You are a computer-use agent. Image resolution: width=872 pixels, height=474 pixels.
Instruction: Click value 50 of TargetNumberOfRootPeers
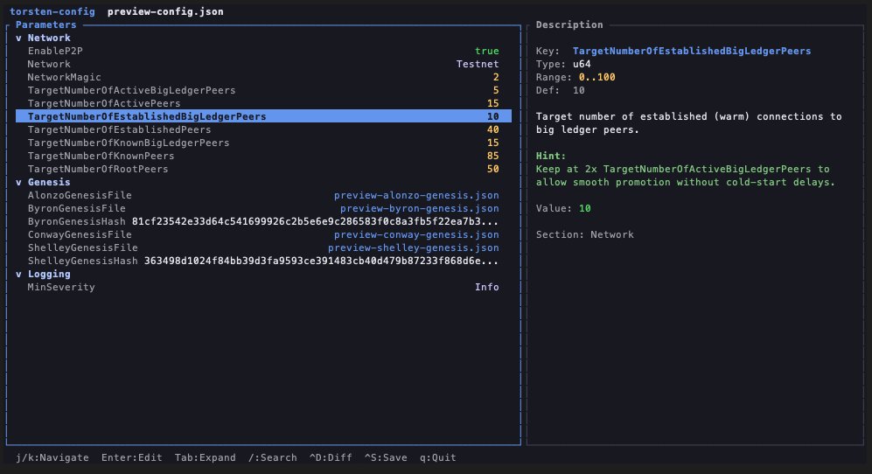(x=492, y=169)
